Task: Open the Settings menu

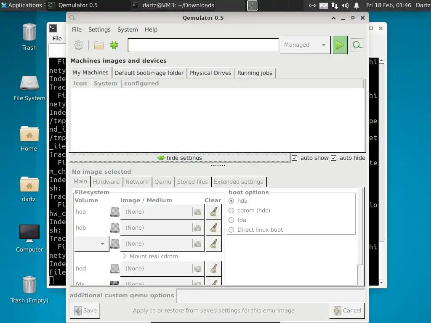Action: coord(99,30)
